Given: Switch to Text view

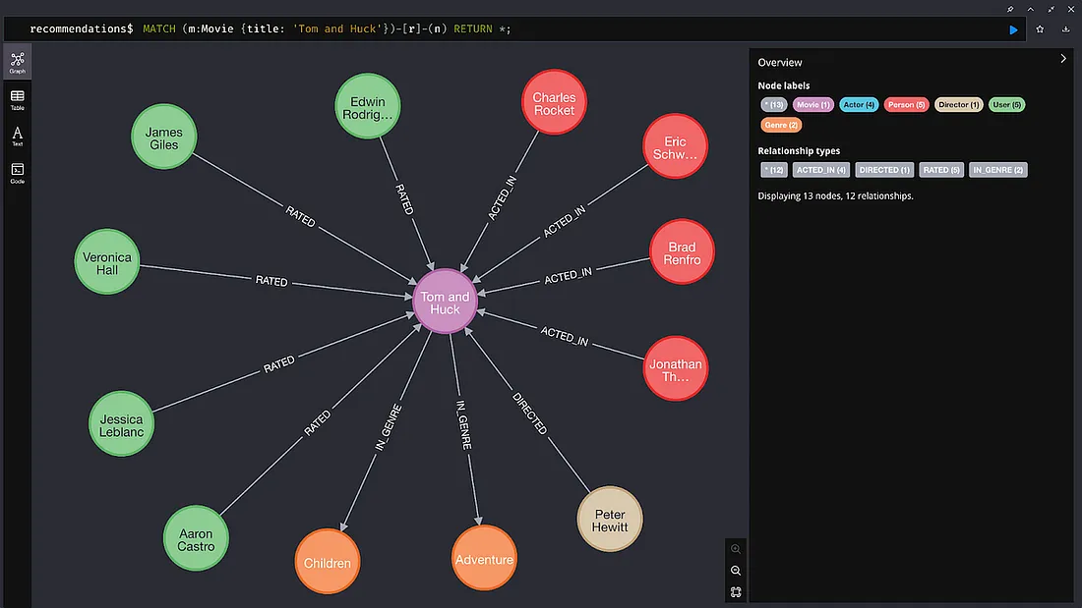Looking at the screenshot, I should [18, 136].
